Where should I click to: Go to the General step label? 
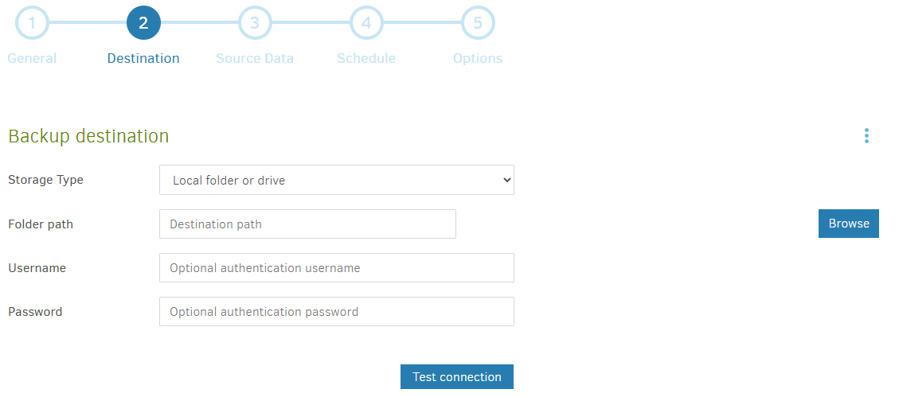pos(32,58)
